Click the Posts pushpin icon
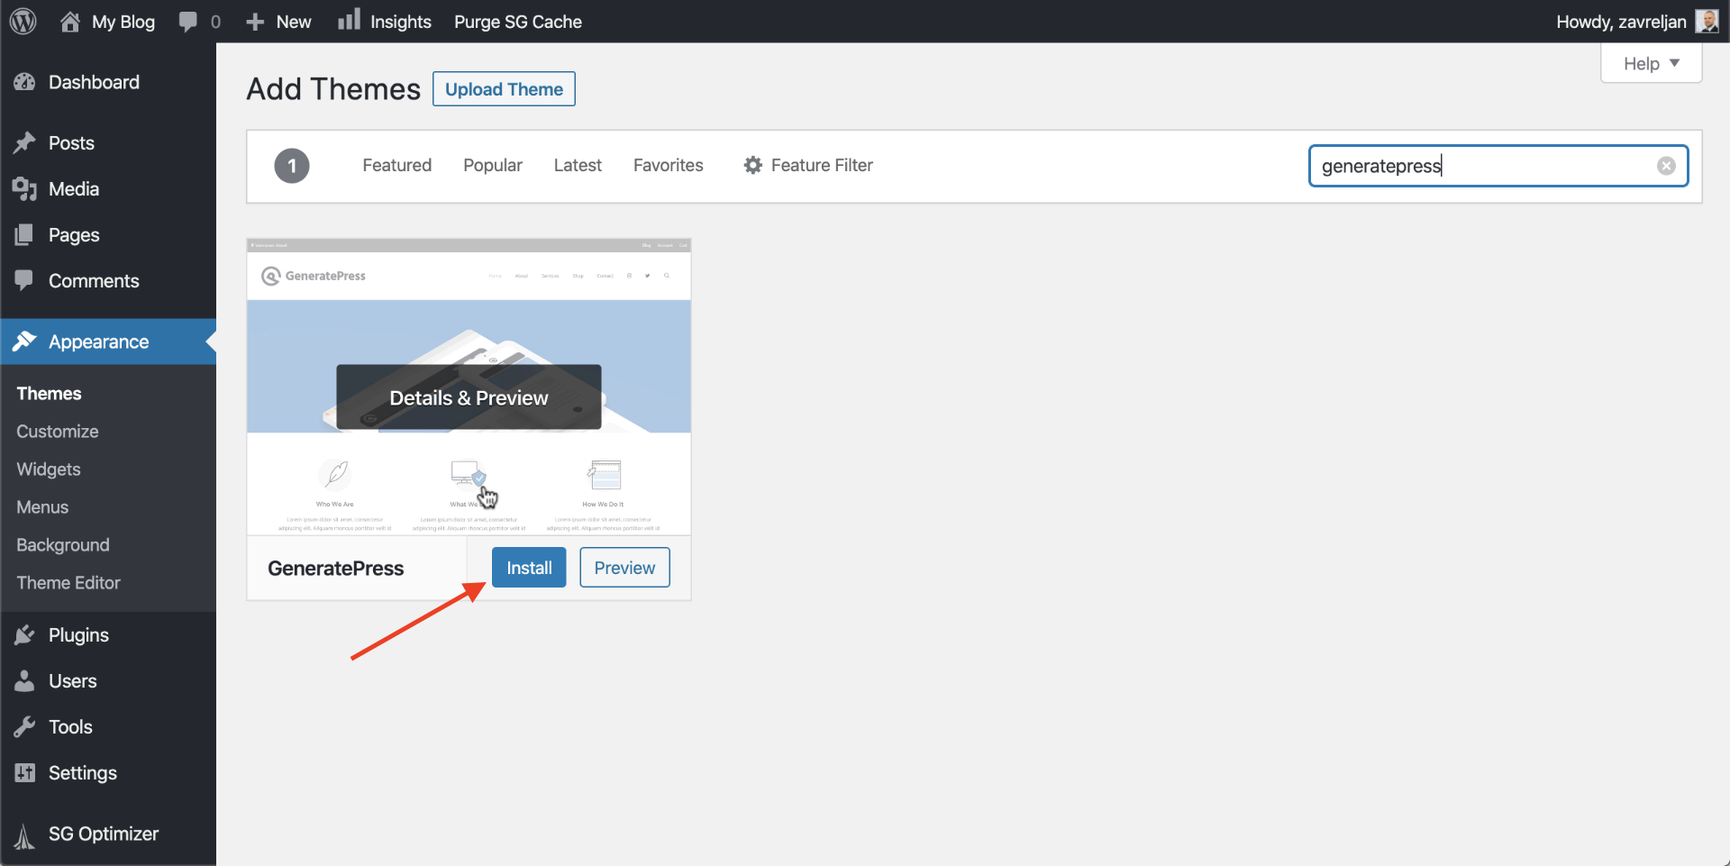This screenshot has width=1730, height=866. 24,142
